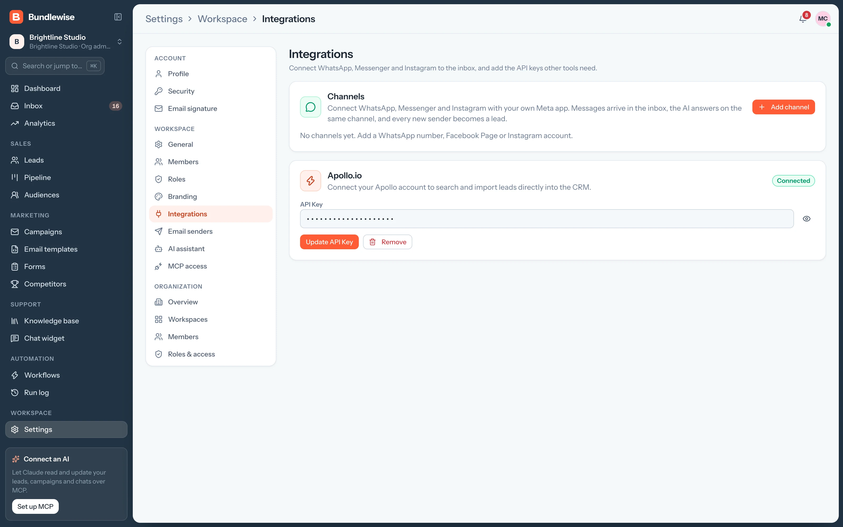Screen dimensions: 843x527
Task: Remove the Apollo.io integration
Action: pos(387,242)
